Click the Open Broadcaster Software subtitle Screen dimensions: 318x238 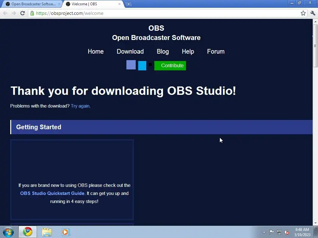click(156, 37)
